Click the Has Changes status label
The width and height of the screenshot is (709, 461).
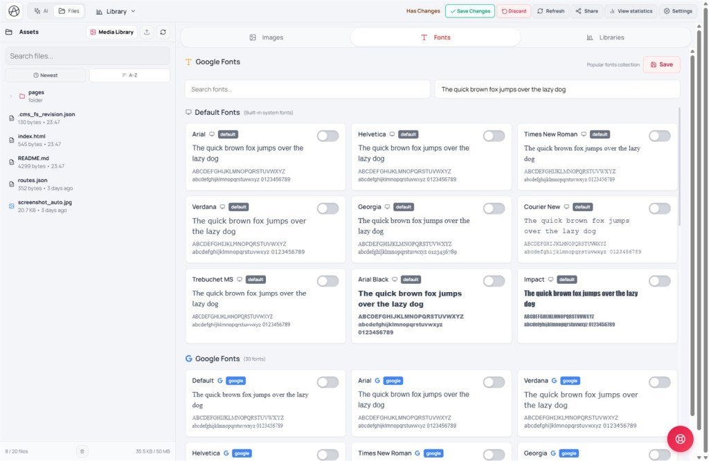point(423,11)
